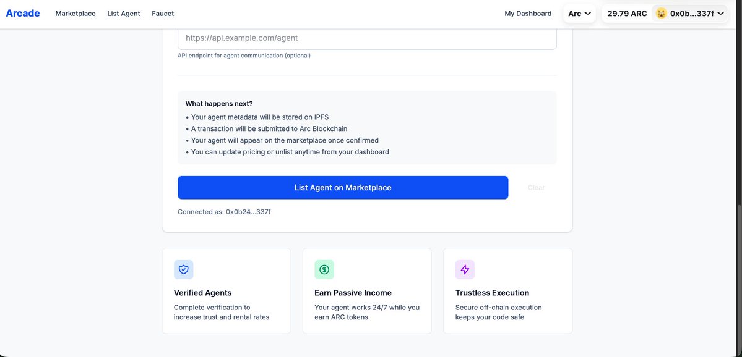Click 'Your agent works 24/7' description

[x=367, y=312]
